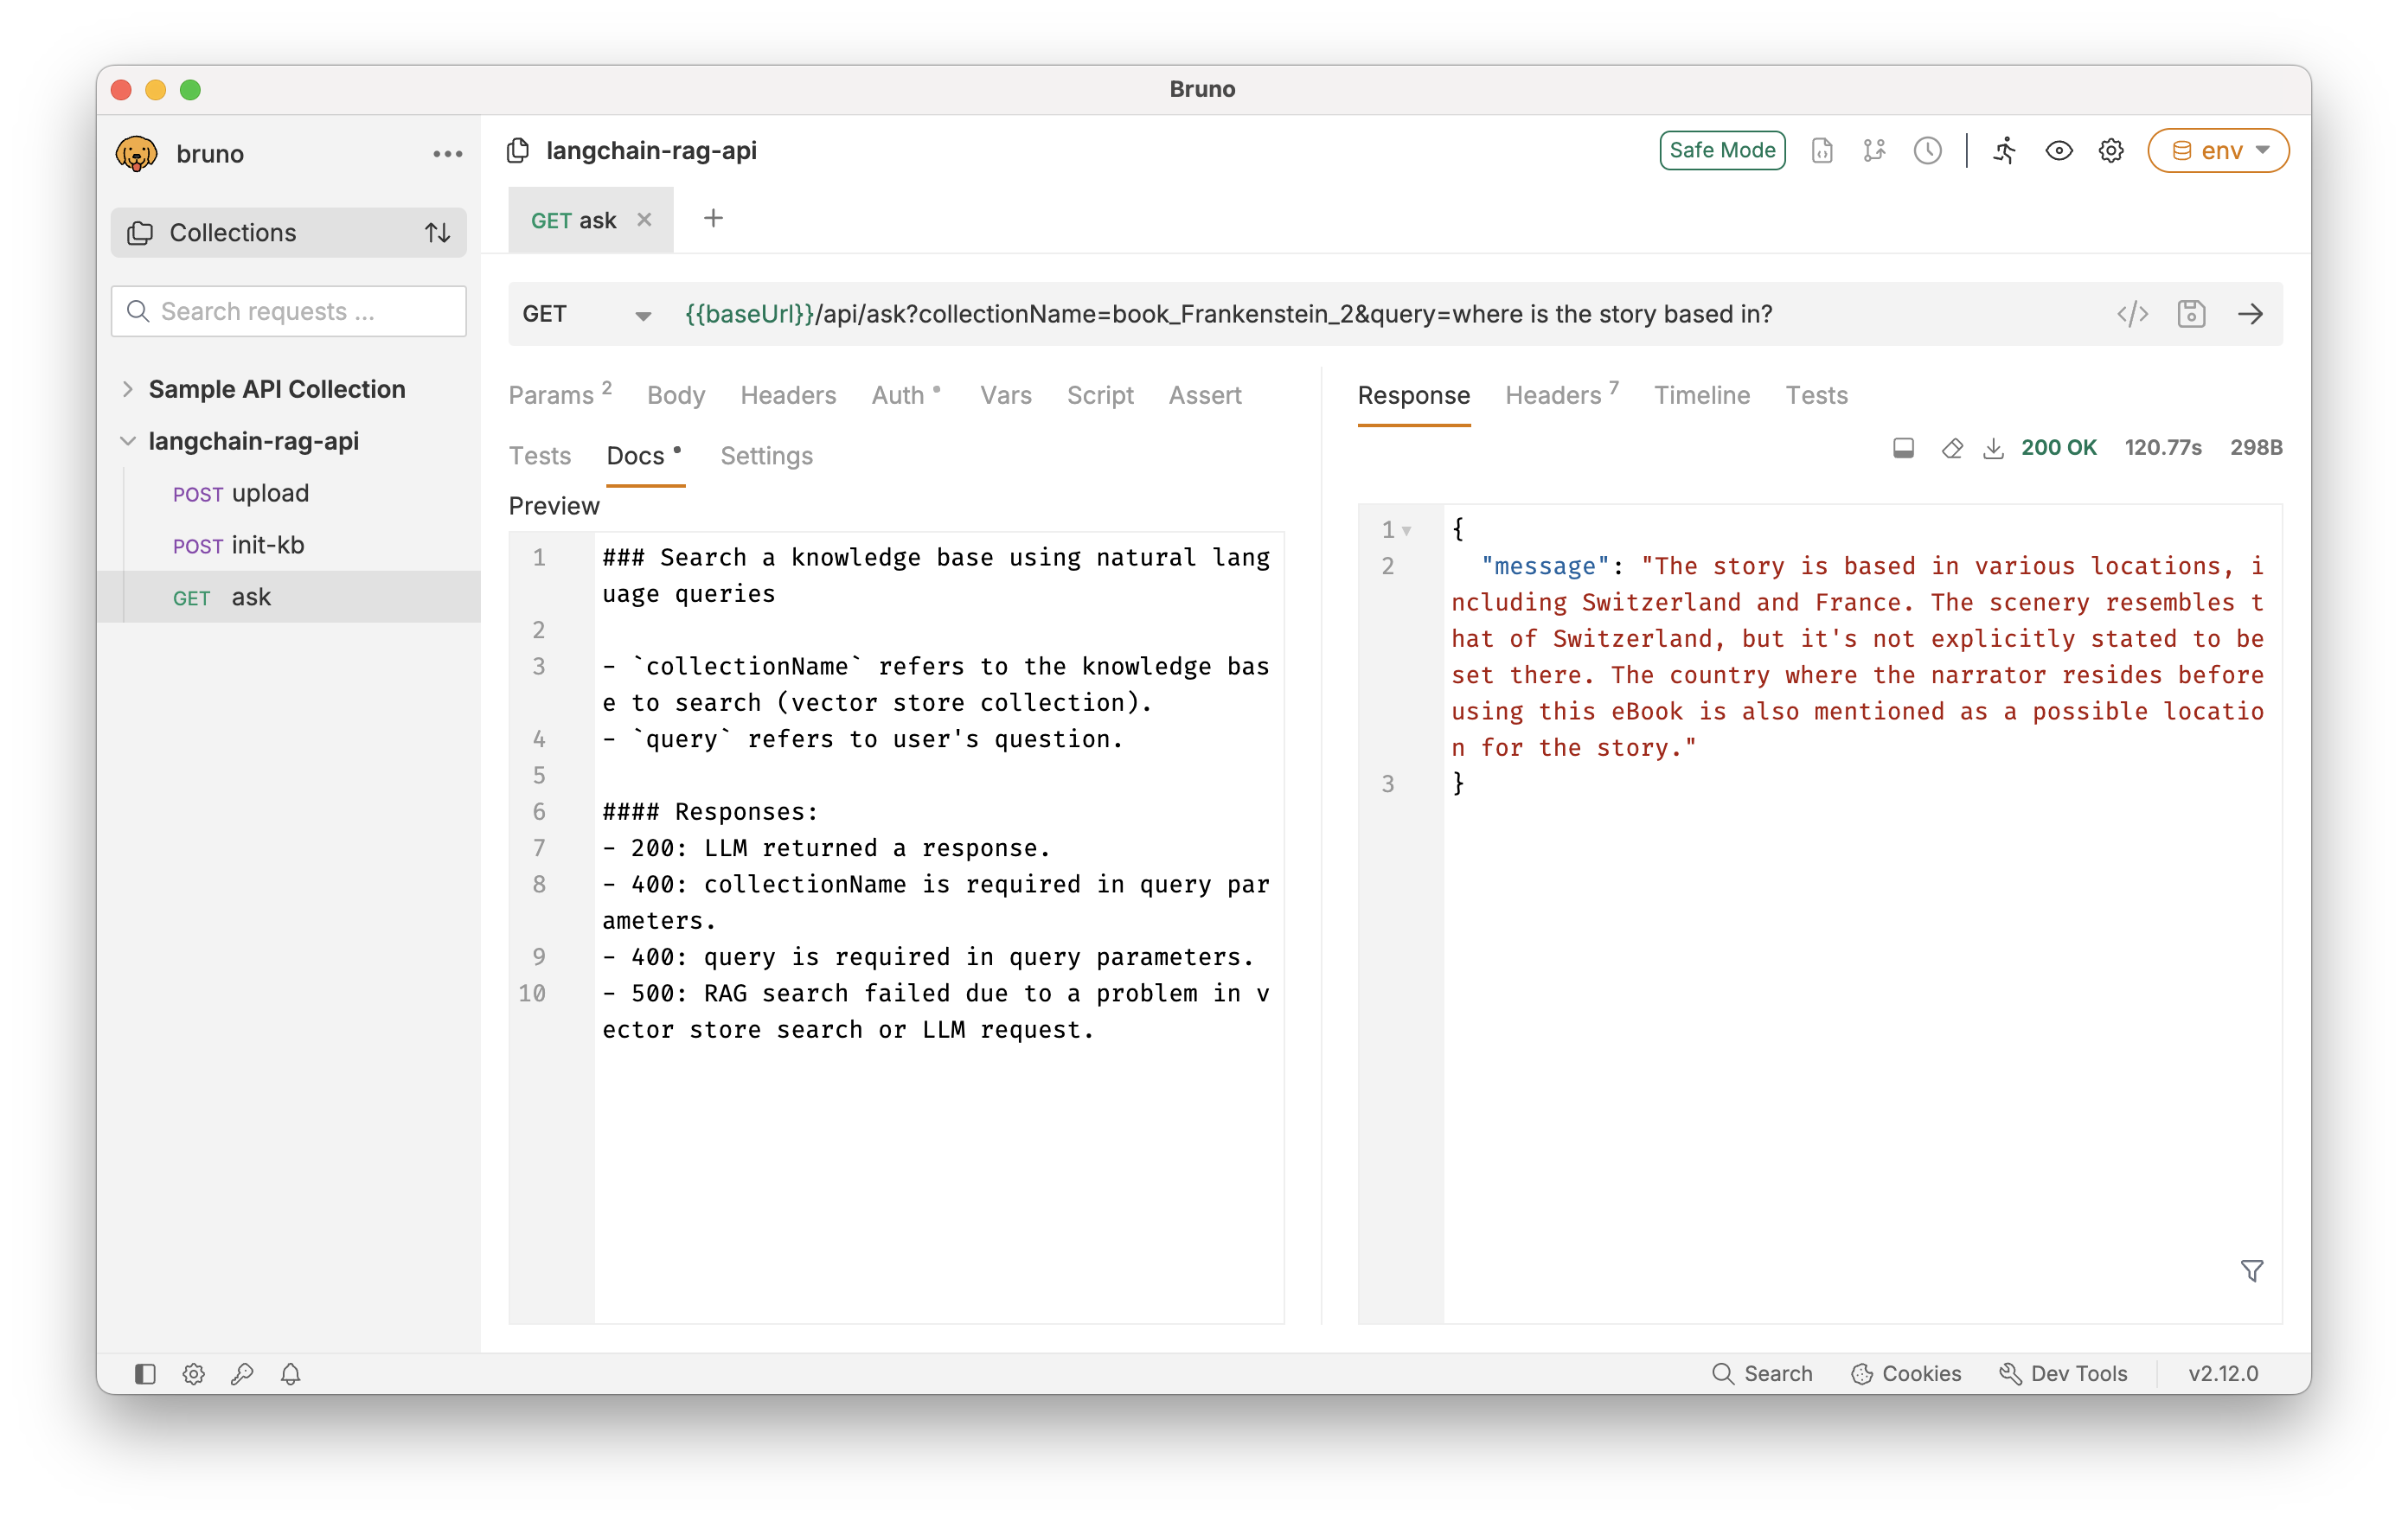Switch to the Timeline tab
The width and height of the screenshot is (2408, 1522).
point(1702,395)
